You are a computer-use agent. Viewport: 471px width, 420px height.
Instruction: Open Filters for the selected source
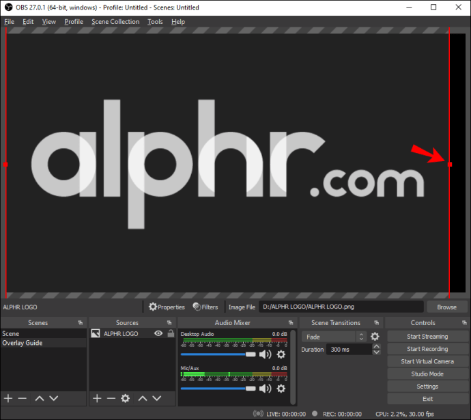(205, 307)
